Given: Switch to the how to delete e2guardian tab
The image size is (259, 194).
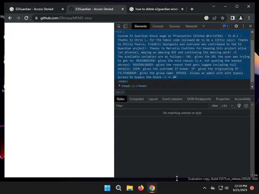Looking at the screenshot, I should 157,9.
